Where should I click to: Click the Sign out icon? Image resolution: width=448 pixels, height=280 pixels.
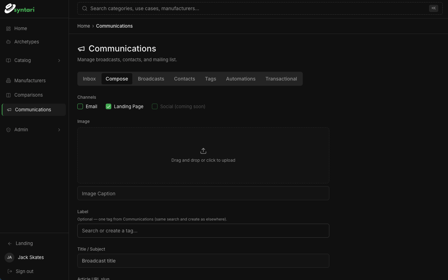(10, 271)
